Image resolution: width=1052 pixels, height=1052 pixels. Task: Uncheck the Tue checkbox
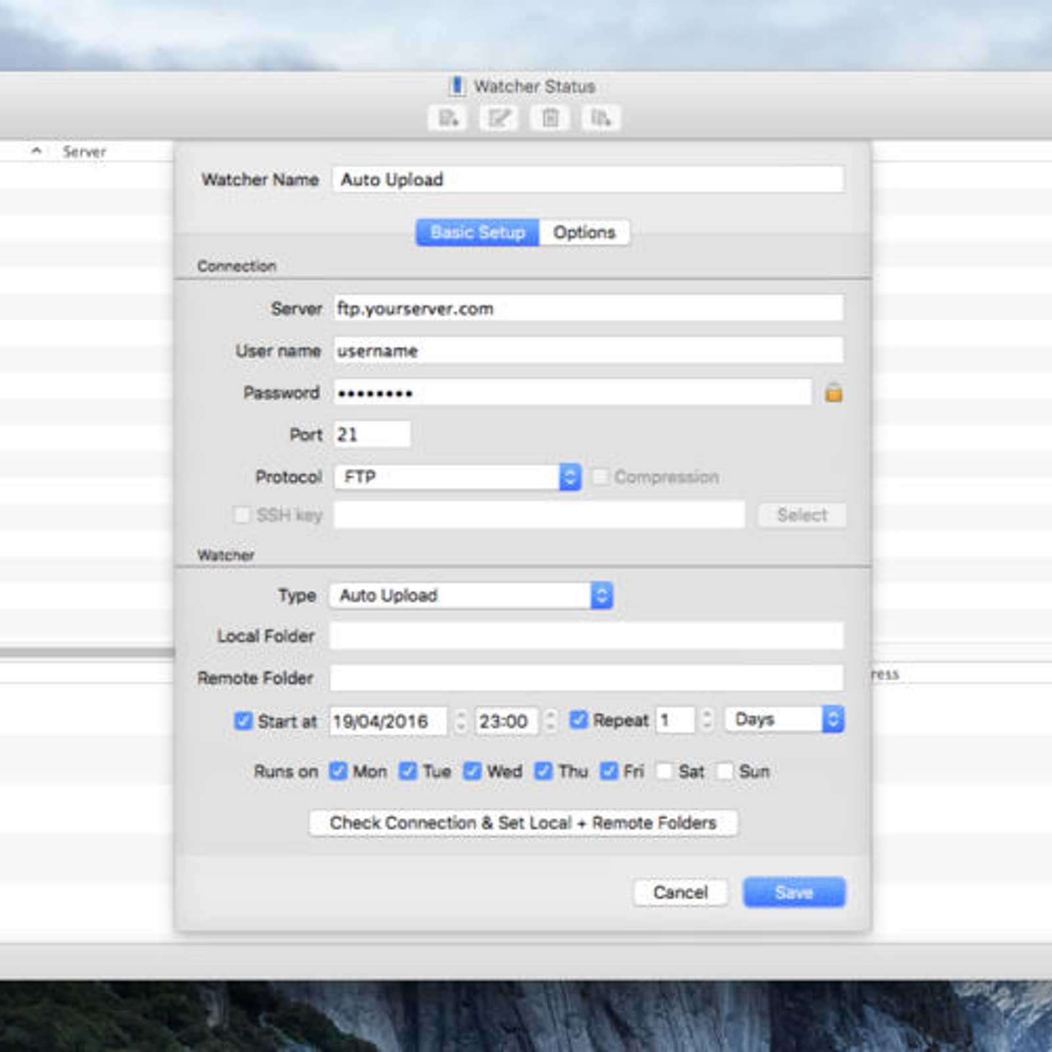[x=408, y=771]
